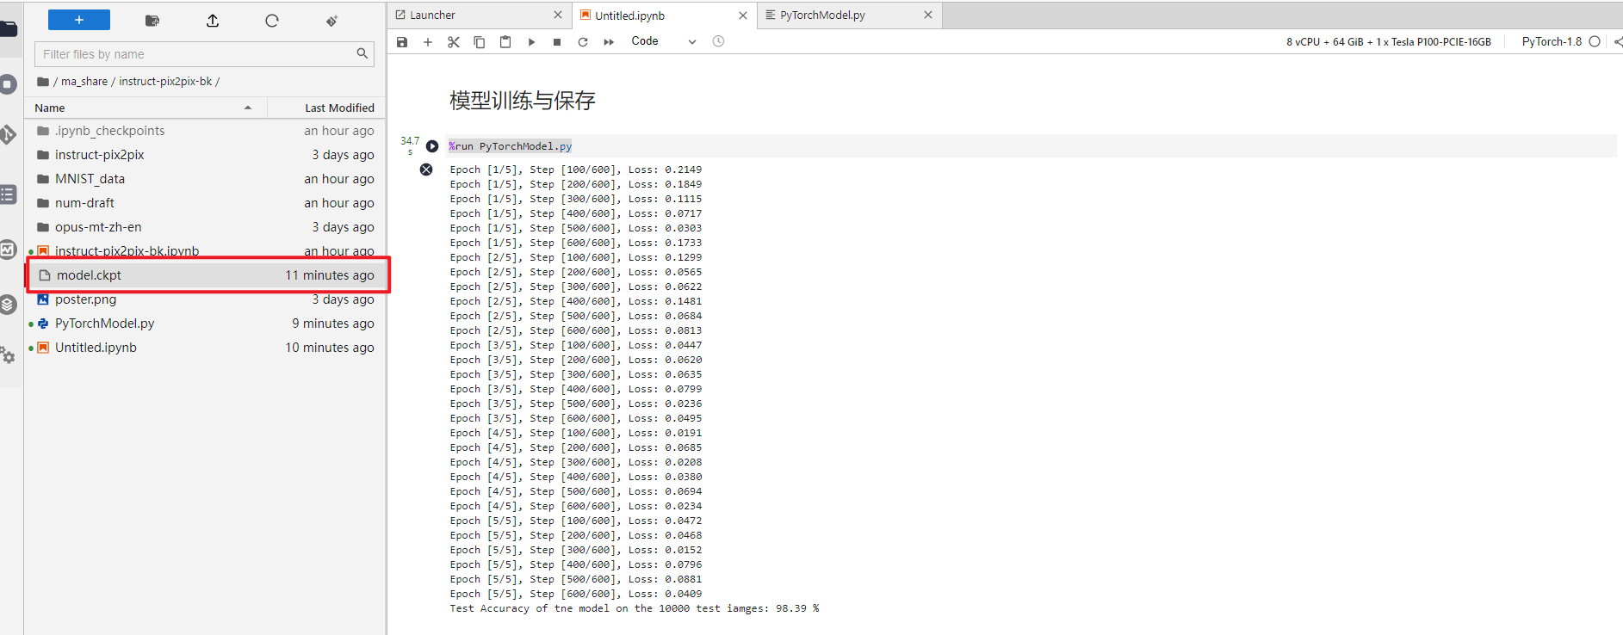Restart the kernel
The height and width of the screenshot is (635, 1623).
point(583,41)
